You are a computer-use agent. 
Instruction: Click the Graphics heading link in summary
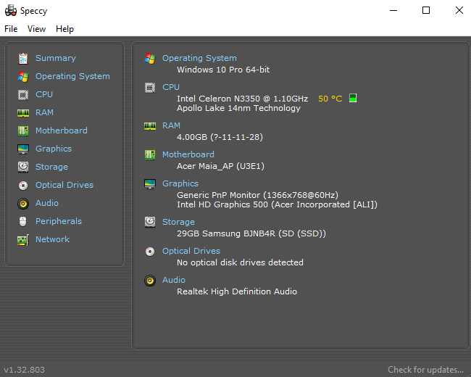(180, 183)
